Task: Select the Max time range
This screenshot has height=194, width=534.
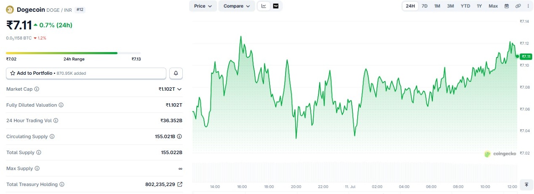Action: tap(493, 6)
